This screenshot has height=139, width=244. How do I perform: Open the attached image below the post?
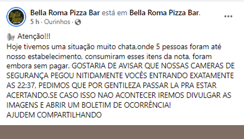tap(122, 132)
